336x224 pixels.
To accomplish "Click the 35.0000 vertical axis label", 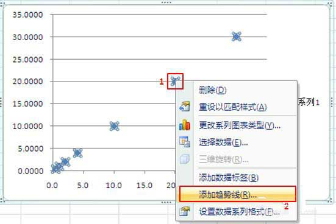I will (27, 15).
